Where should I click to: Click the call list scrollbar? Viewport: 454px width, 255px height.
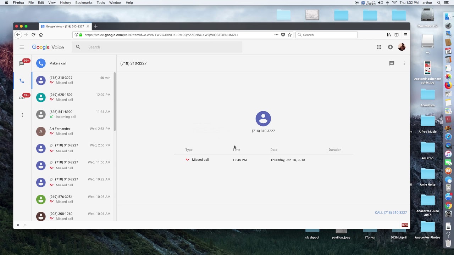pos(115,102)
